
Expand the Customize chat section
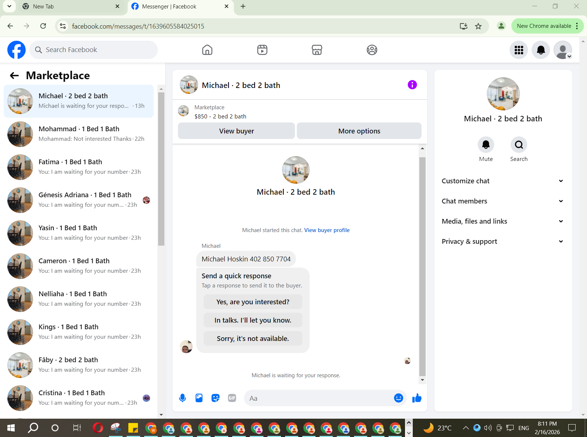(x=503, y=181)
